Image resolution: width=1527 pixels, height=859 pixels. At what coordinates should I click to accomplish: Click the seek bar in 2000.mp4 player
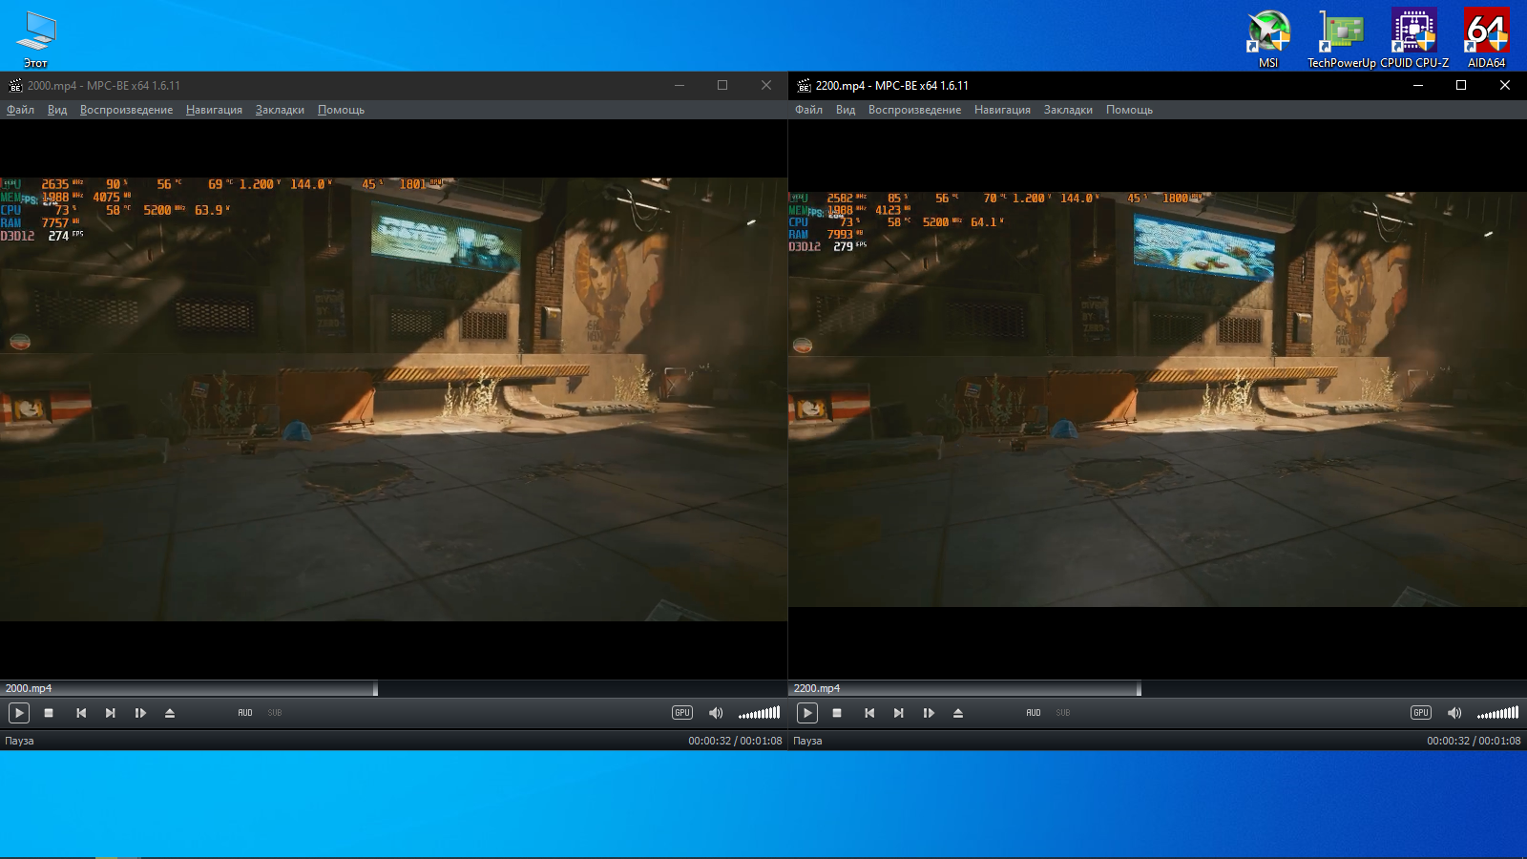(393, 688)
